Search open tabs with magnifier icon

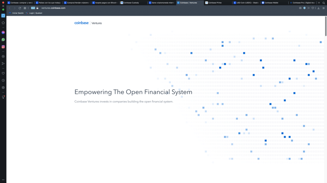click(x=324, y=3)
